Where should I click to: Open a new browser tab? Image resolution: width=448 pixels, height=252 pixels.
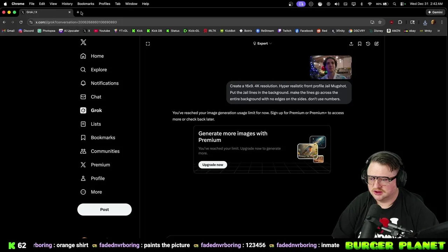(78, 12)
